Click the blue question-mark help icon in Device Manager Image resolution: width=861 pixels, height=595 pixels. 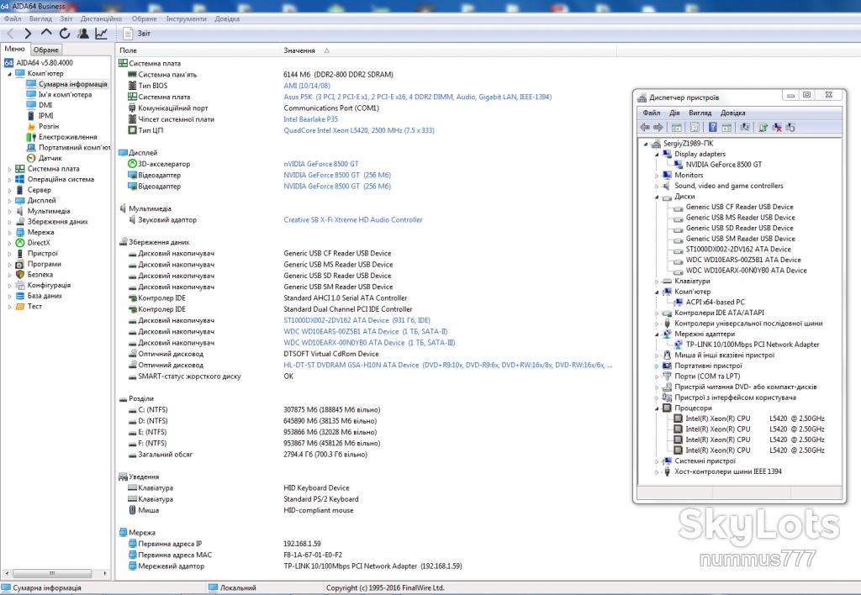pyautogui.click(x=712, y=128)
